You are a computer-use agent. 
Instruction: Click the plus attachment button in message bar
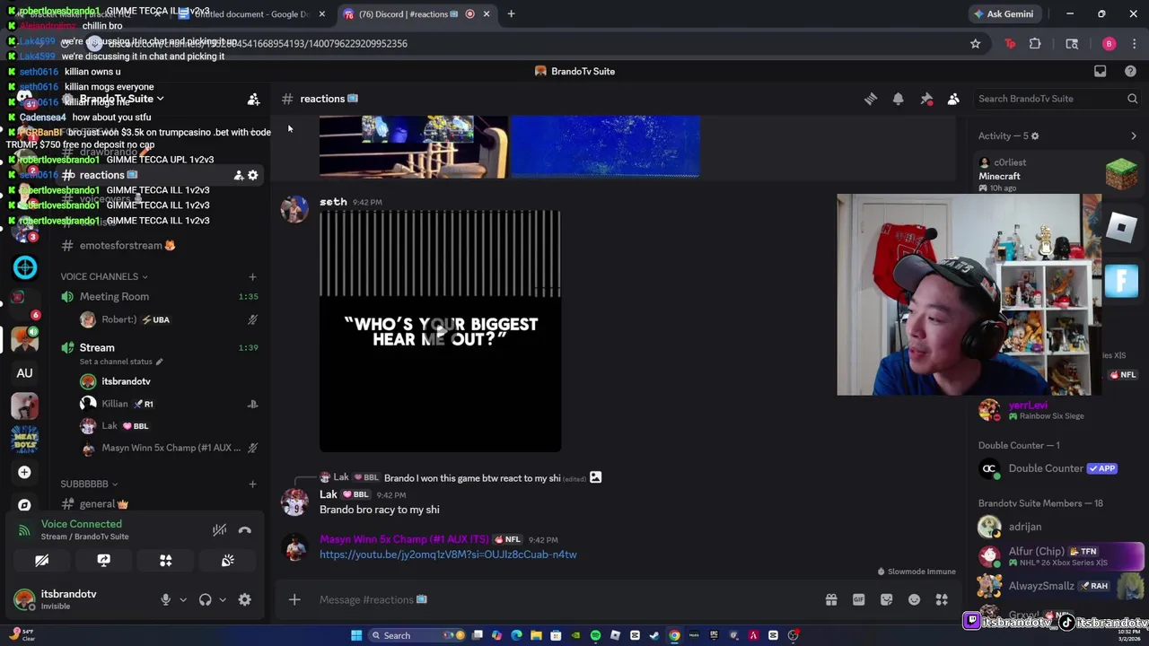(x=294, y=599)
